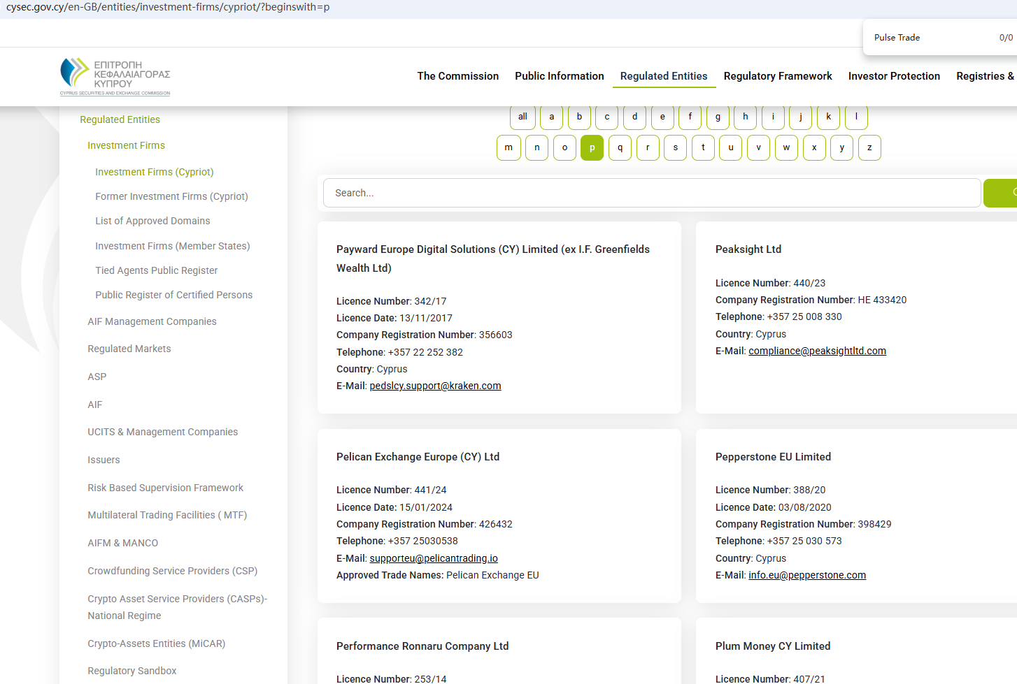The height and width of the screenshot is (684, 1017).
Task: Open the info.eu@pepperstone.com email link
Action: (x=806, y=575)
